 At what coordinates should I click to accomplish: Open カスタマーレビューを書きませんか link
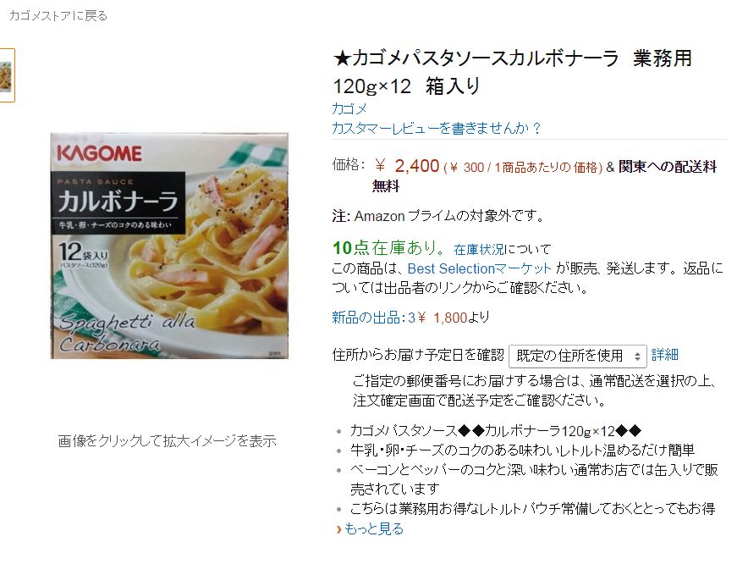coord(437,128)
